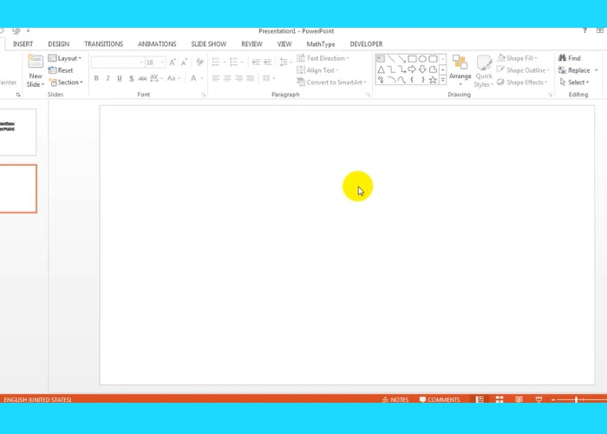Expand the shapes gallery More arrow
This screenshot has height=434, width=607.
(442, 80)
